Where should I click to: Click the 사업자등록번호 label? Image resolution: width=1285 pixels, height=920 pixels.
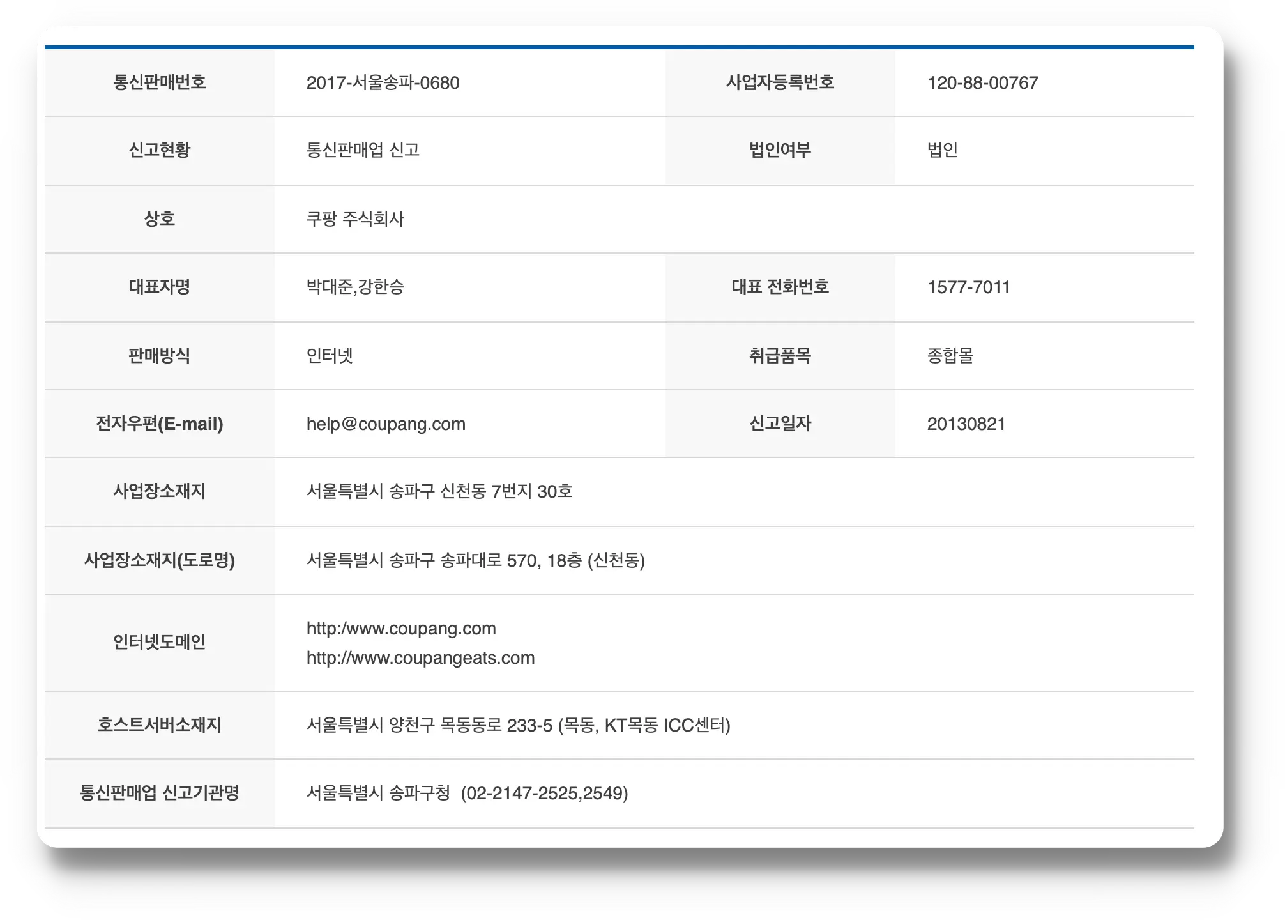coord(780,82)
